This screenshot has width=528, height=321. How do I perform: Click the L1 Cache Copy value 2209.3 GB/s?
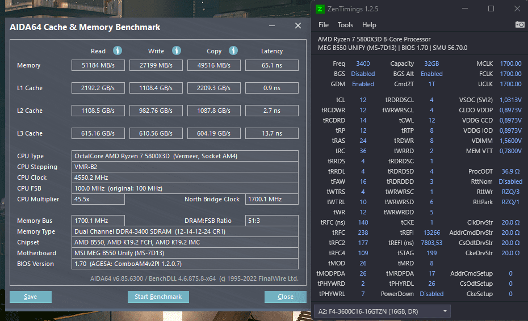(214, 88)
